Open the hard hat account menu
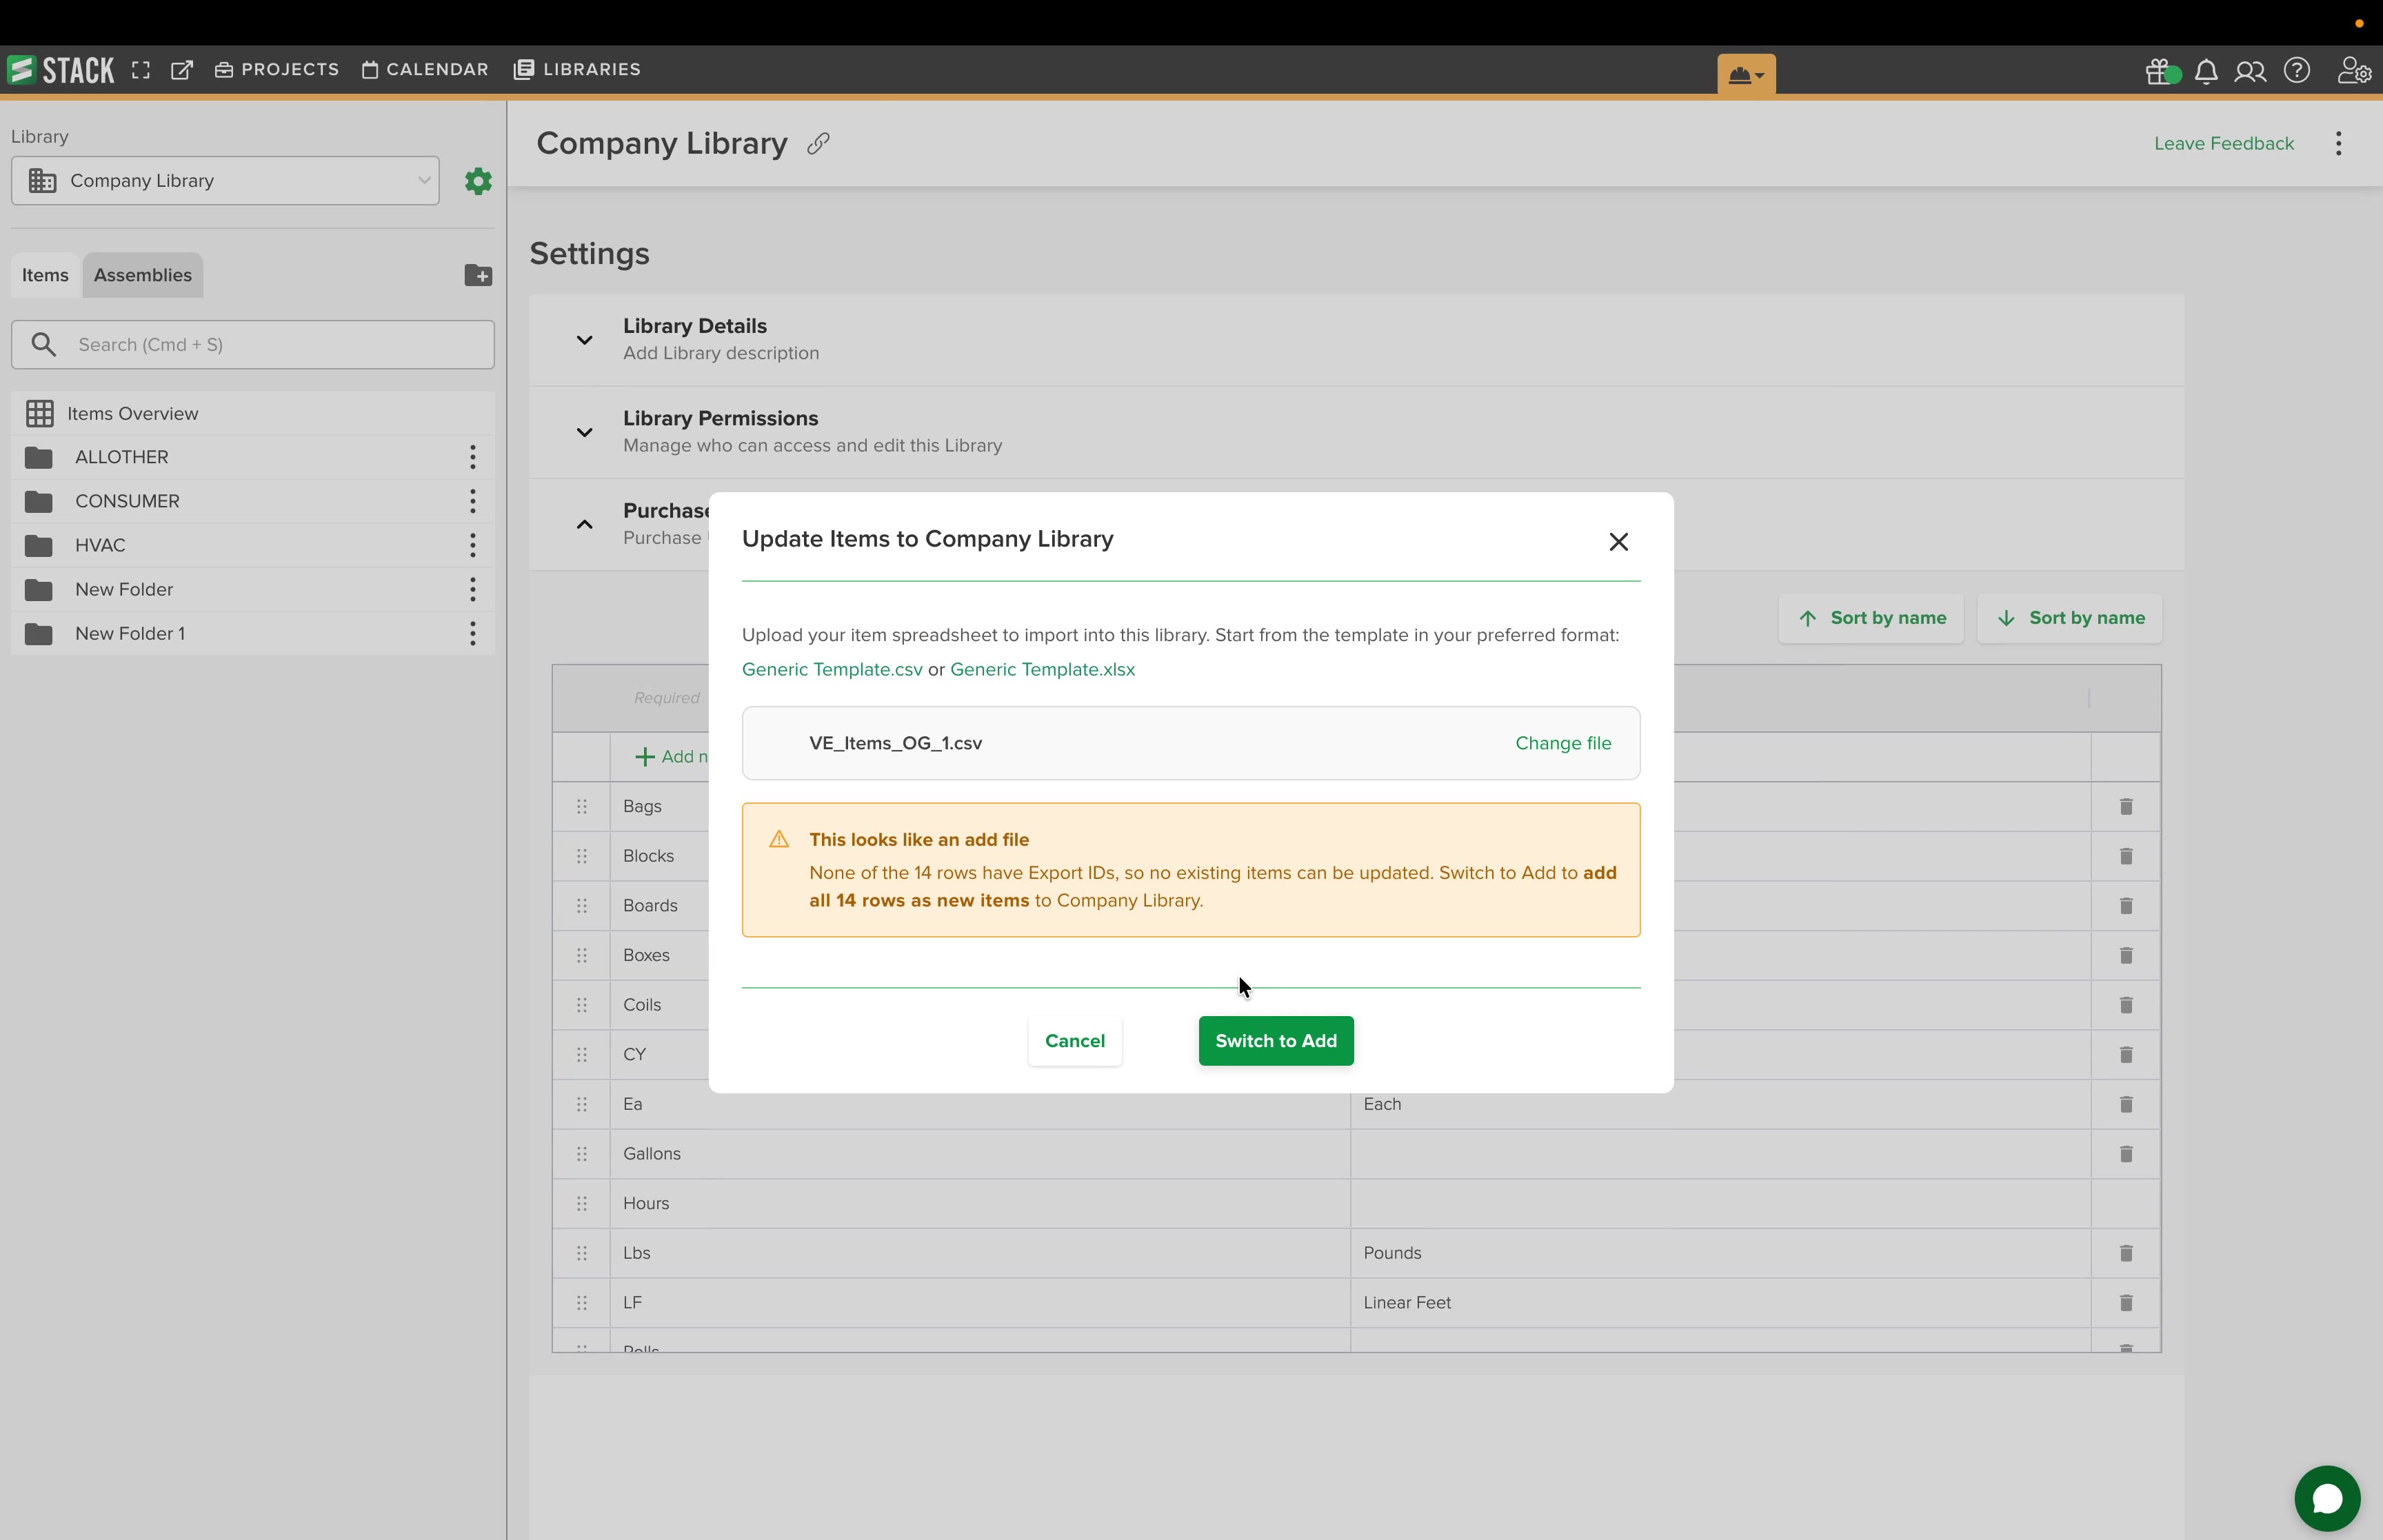This screenshot has width=2383, height=1540. pos(1746,75)
